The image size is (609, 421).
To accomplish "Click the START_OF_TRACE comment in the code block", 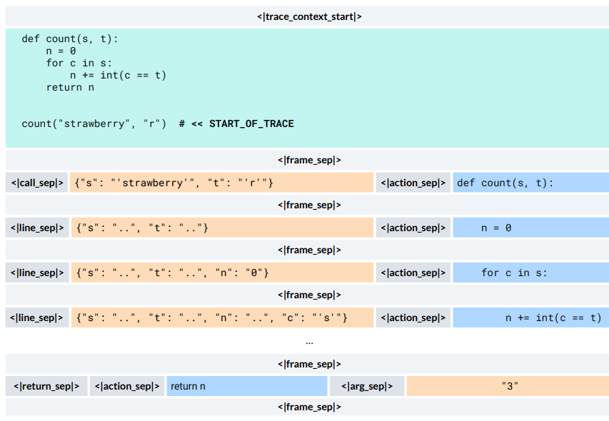I will pyautogui.click(x=236, y=123).
